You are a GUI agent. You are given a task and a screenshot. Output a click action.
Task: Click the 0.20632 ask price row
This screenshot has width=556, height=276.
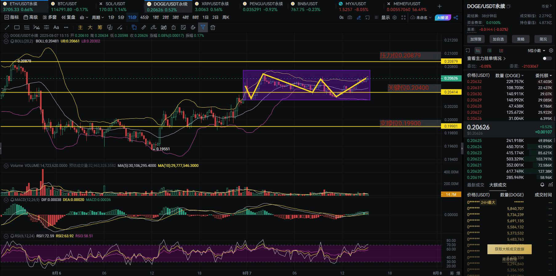[x=510, y=82]
